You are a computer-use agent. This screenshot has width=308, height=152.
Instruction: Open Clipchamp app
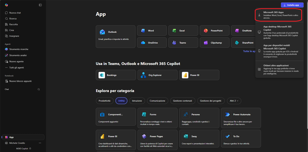coord(215,43)
